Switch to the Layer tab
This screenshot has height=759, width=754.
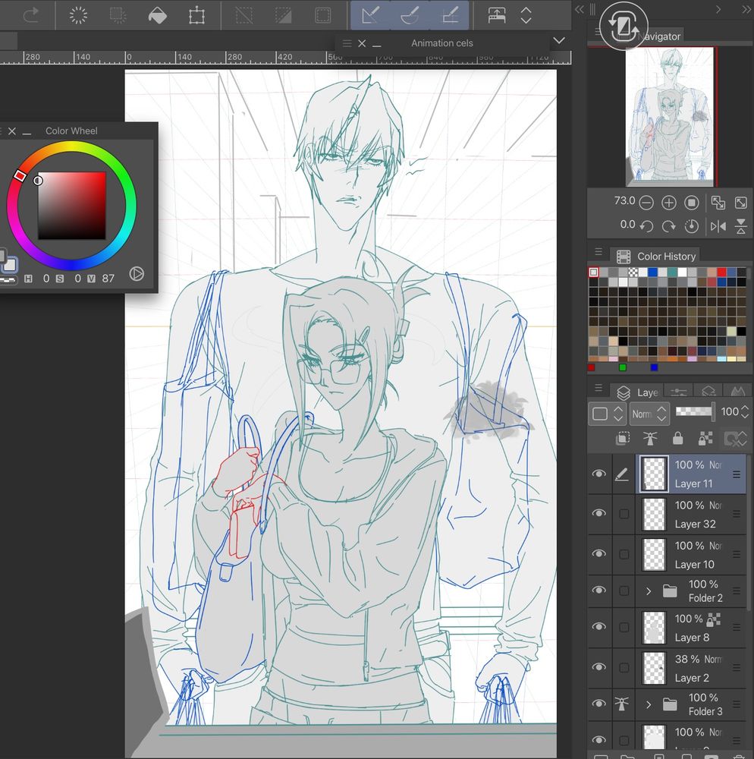click(637, 392)
